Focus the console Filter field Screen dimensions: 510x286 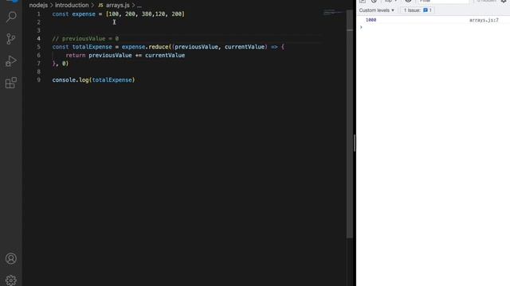tap(443, 2)
